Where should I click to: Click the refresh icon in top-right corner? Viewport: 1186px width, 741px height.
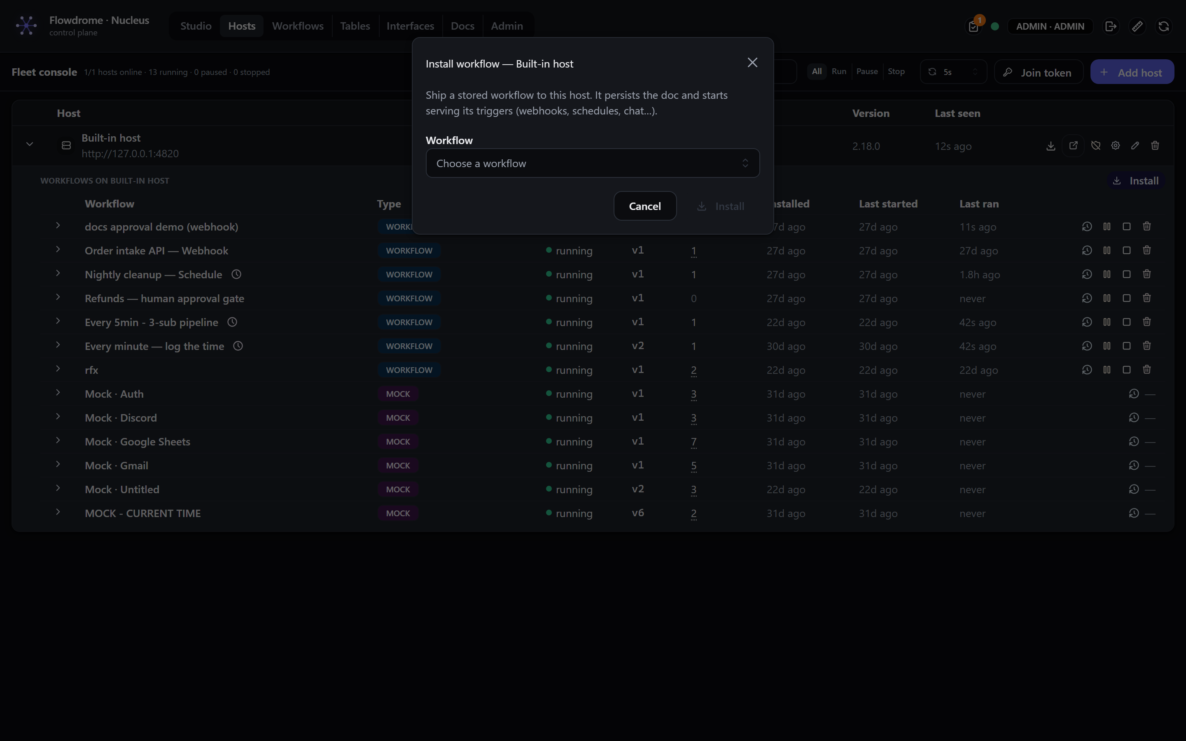(x=1163, y=26)
